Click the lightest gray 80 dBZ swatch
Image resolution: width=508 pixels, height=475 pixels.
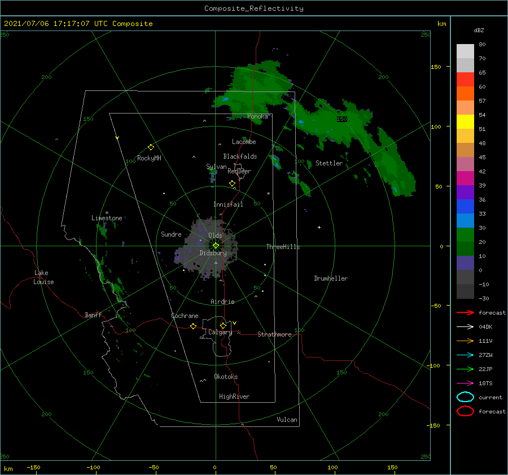coord(465,51)
